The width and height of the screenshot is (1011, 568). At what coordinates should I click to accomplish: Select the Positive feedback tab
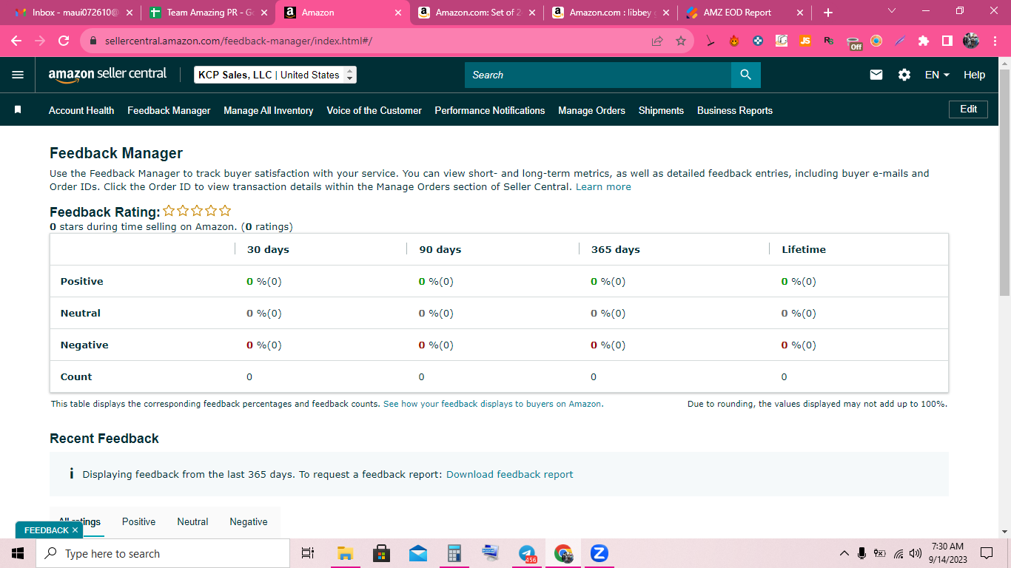(139, 521)
